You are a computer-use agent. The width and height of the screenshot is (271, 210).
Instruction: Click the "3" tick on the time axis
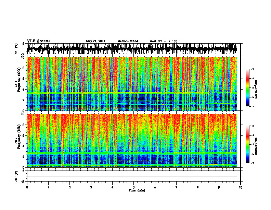pyautogui.click(x=91, y=187)
